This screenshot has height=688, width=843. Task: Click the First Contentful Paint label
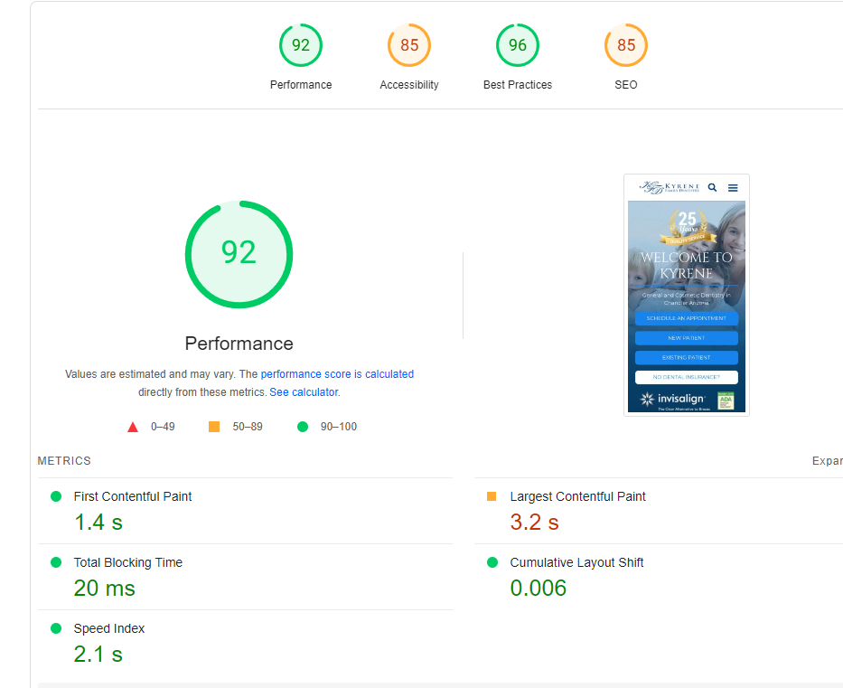(133, 496)
